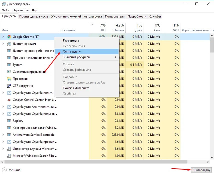The width and height of the screenshot is (214, 176).
Task: Switch to the Подробности tab
Action: click(x=137, y=16)
